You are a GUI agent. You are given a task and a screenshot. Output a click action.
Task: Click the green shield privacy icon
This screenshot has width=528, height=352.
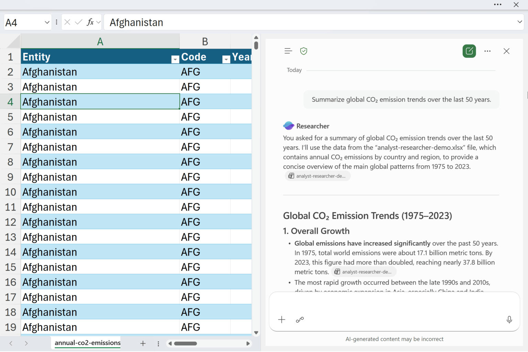pos(304,51)
